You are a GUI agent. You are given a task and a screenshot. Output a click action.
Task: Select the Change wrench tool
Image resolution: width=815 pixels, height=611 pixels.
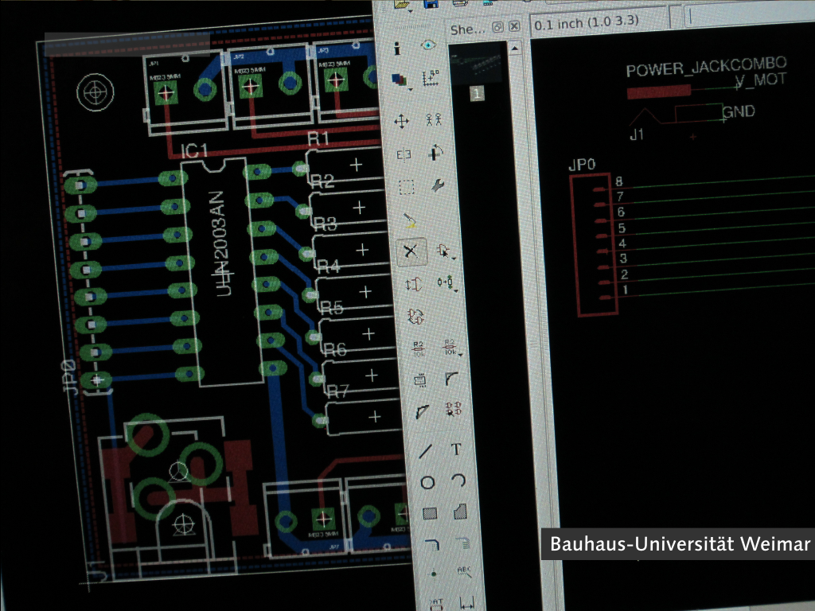point(437,185)
